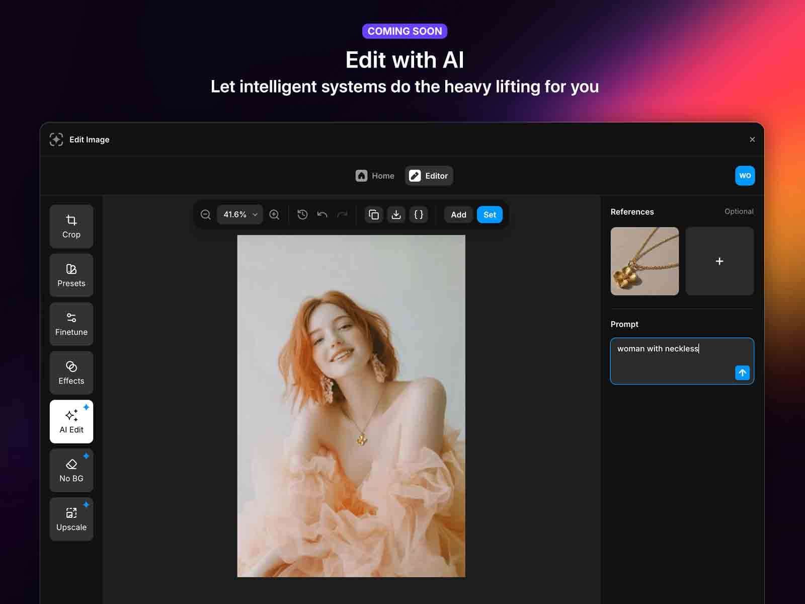Screen dimensions: 805x604
Task: Select the AI Edit tool
Action: [71, 422]
